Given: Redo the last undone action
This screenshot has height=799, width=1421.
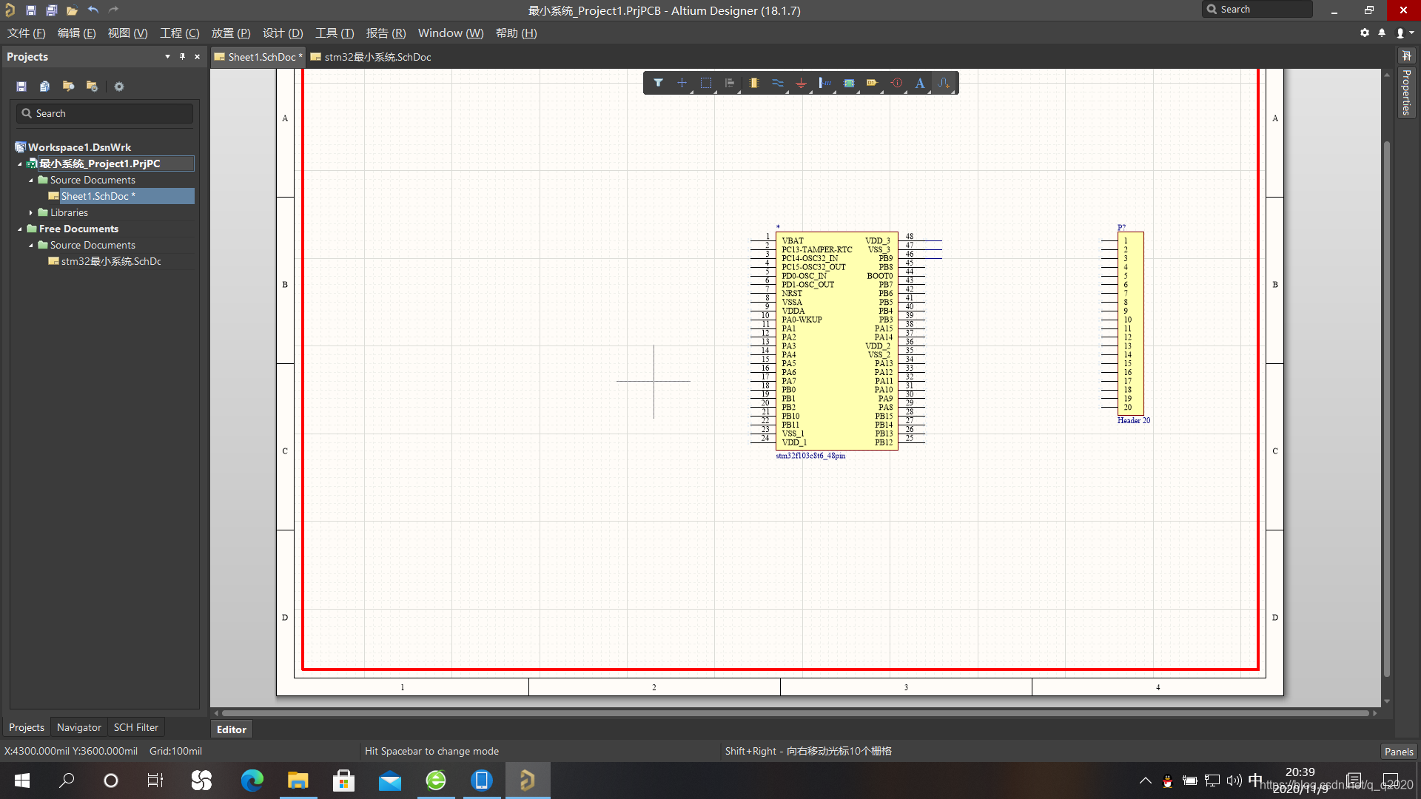Looking at the screenshot, I should (113, 10).
